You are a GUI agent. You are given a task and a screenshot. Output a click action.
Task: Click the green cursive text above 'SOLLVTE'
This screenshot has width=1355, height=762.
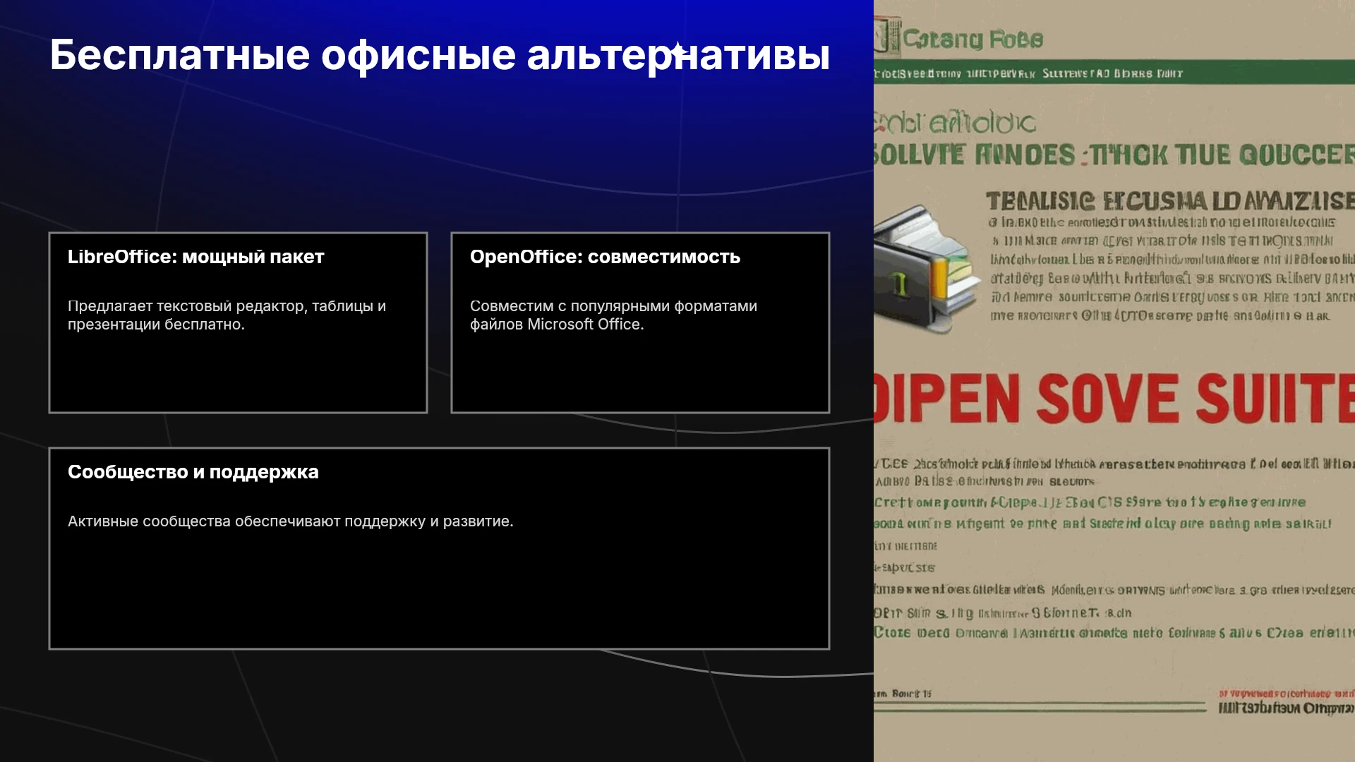click(x=956, y=123)
